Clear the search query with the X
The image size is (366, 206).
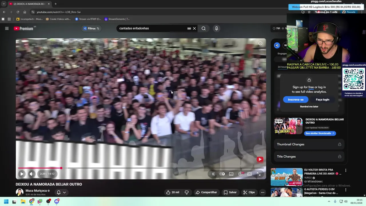pyautogui.click(x=194, y=28)
